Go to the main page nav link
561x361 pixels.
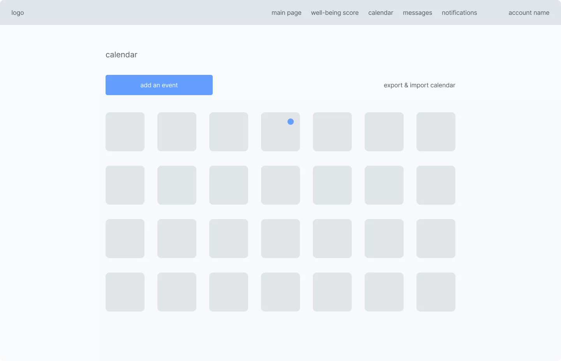[286, 12]
